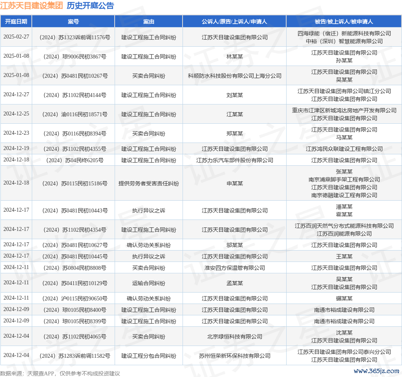Click plaintiff 江某某

[x=235, y=114]
